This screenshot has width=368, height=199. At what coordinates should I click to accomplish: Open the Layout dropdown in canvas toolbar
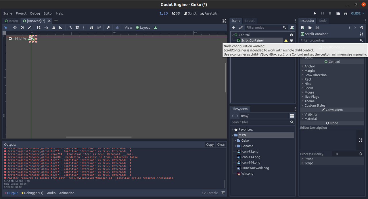pyautogui.click(x=143, y=28)
